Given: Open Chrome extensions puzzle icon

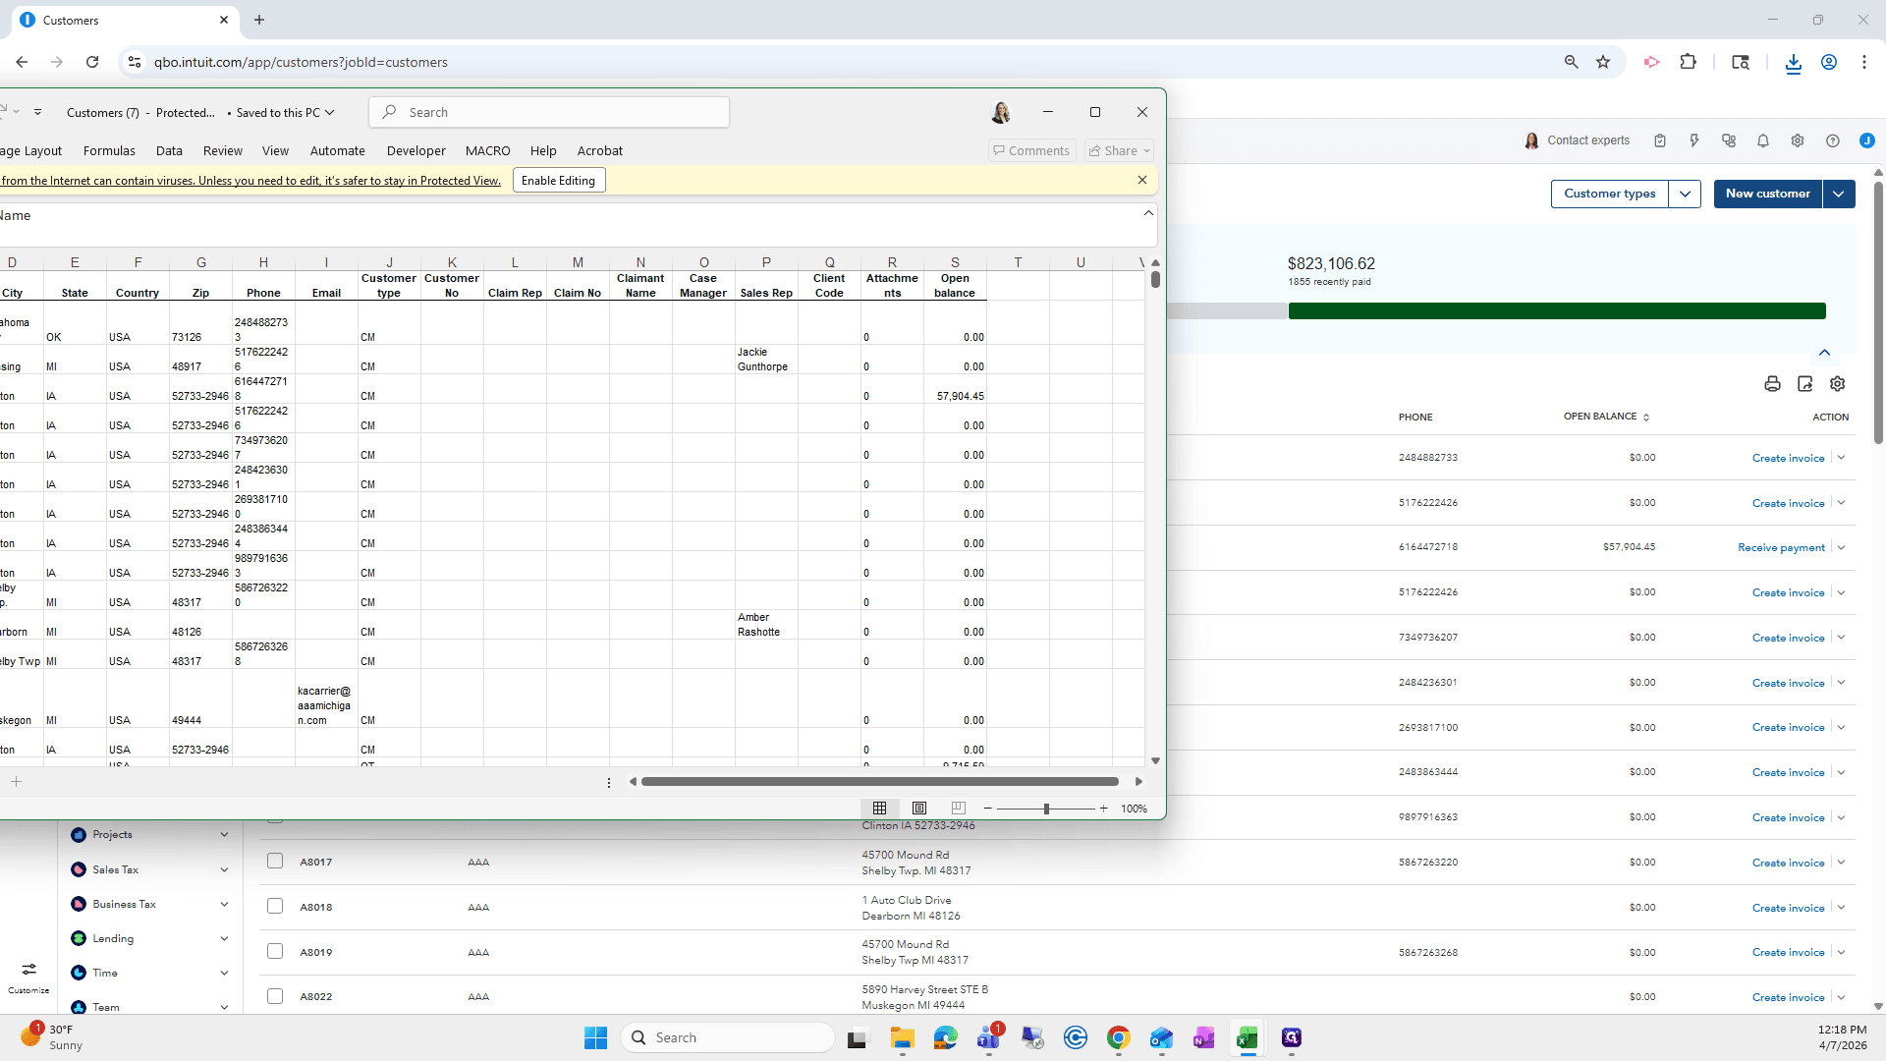Looking at the screenshot, I should (1689, 62).
